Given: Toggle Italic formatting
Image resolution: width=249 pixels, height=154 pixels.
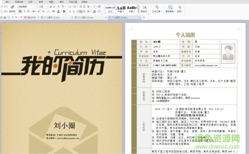Looking at the screenshot, I should tap(24, 11).
